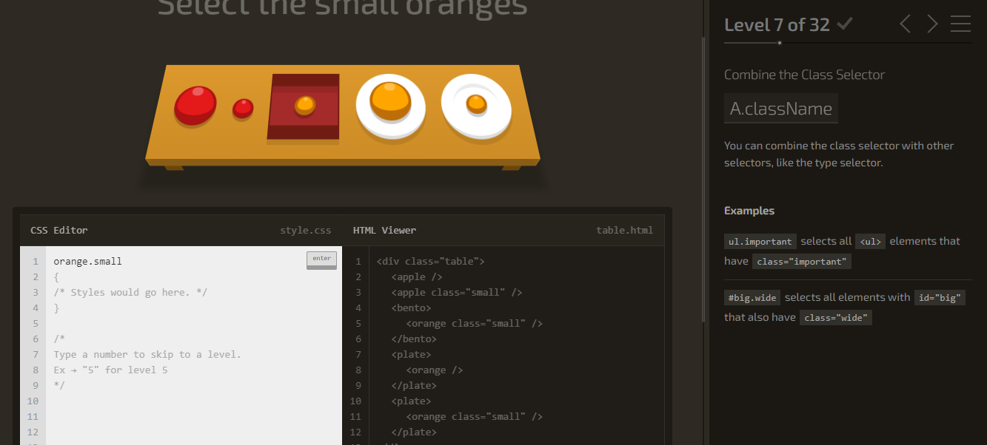Click the #big.wide example badge
987x445 pixels.
coord(752,297)
